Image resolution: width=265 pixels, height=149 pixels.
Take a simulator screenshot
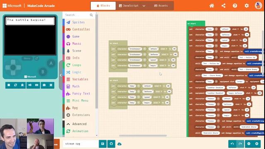click(44, 85)
